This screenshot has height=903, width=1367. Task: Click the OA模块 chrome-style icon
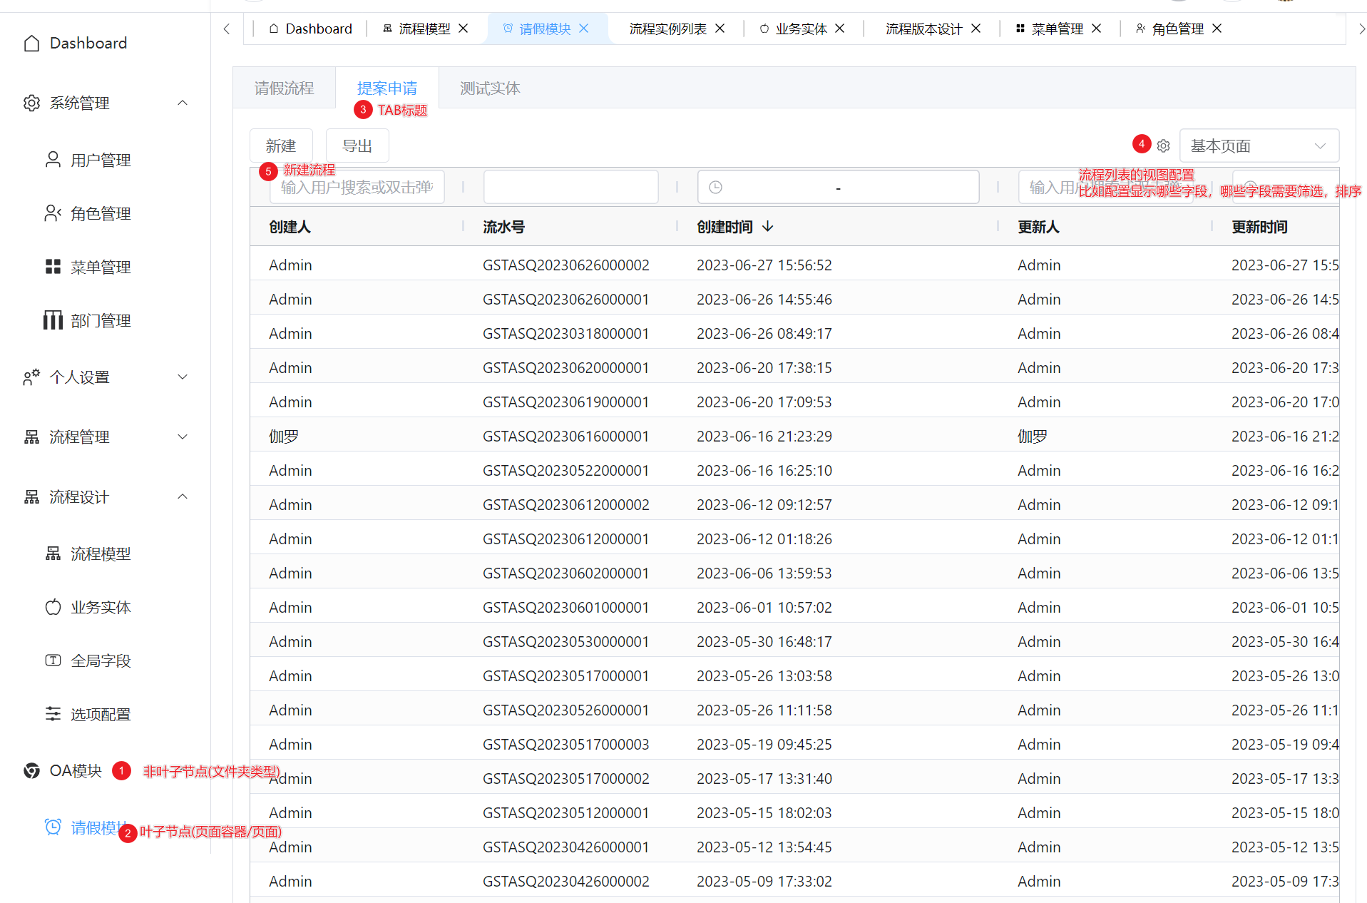(x=31, y=771)
